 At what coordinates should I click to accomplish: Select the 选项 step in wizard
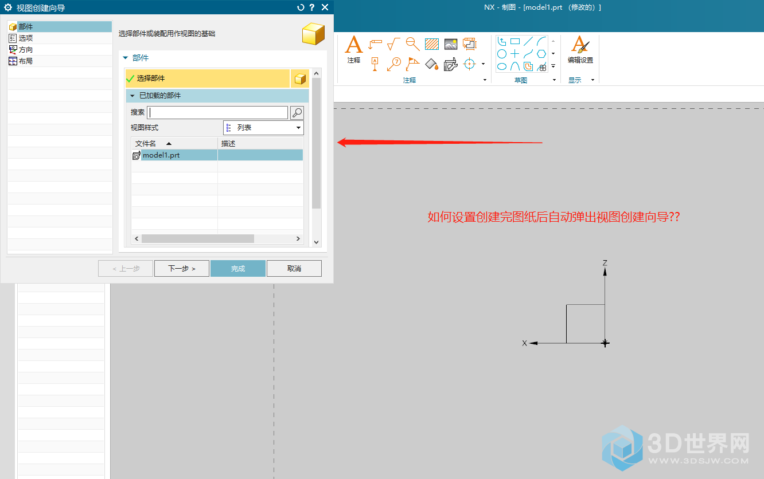pos(60,38)
